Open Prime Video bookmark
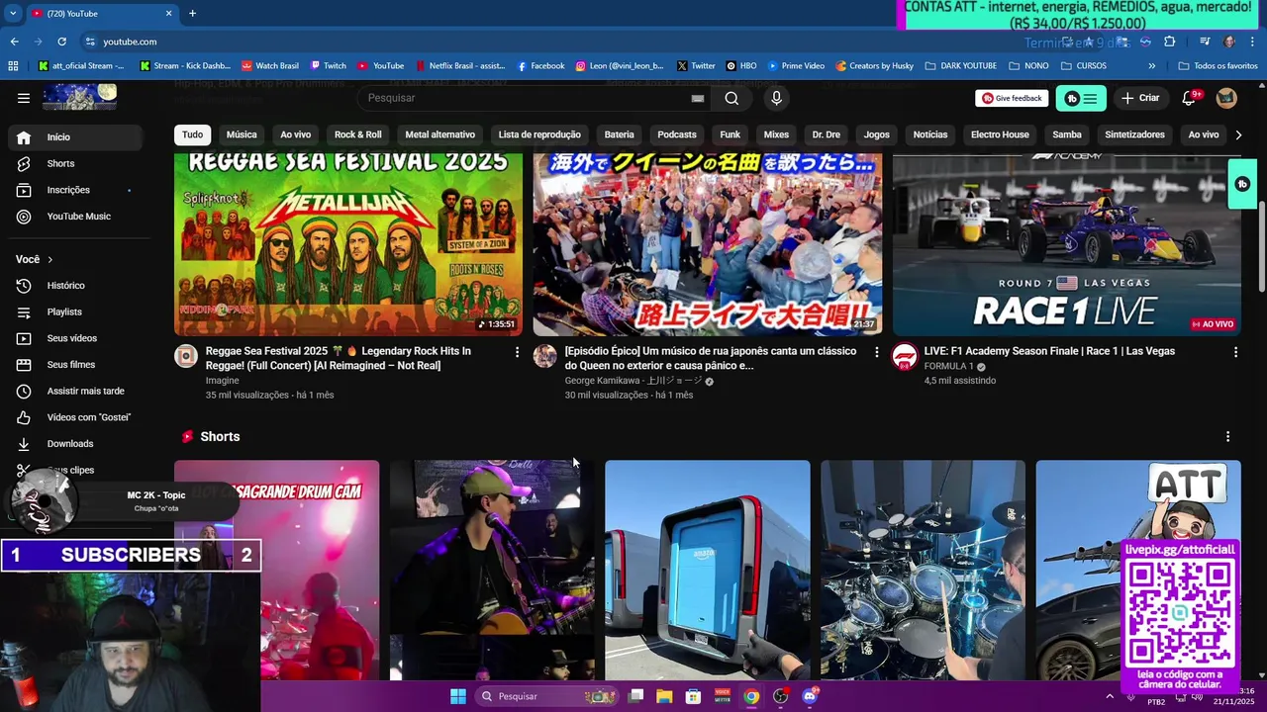1267x712 pixels. 796,66
